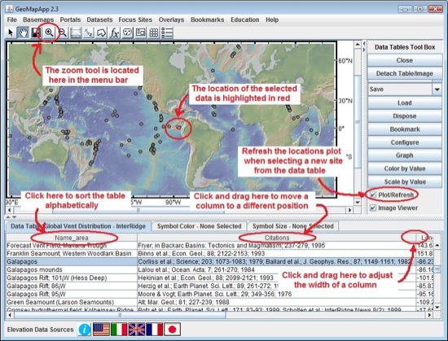Click the Japanese flag icon
The width and height of the screenshot is (448, 341).
173,330
